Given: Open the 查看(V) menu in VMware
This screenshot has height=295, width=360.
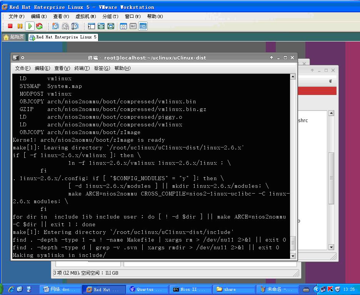Looking at the screenshot, I should tap(61, 17).
